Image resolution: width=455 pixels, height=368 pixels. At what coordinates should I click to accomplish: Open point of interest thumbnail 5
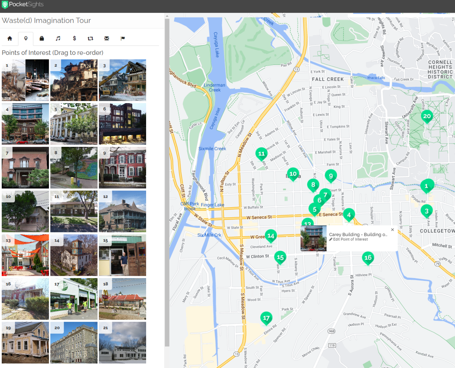(x=74, y=124)
